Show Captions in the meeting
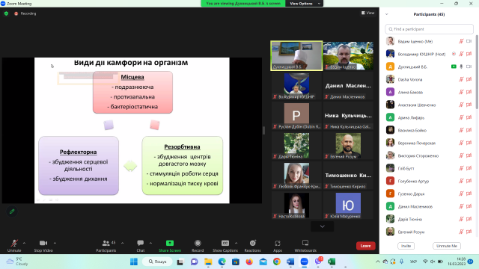 coord(225,246)
